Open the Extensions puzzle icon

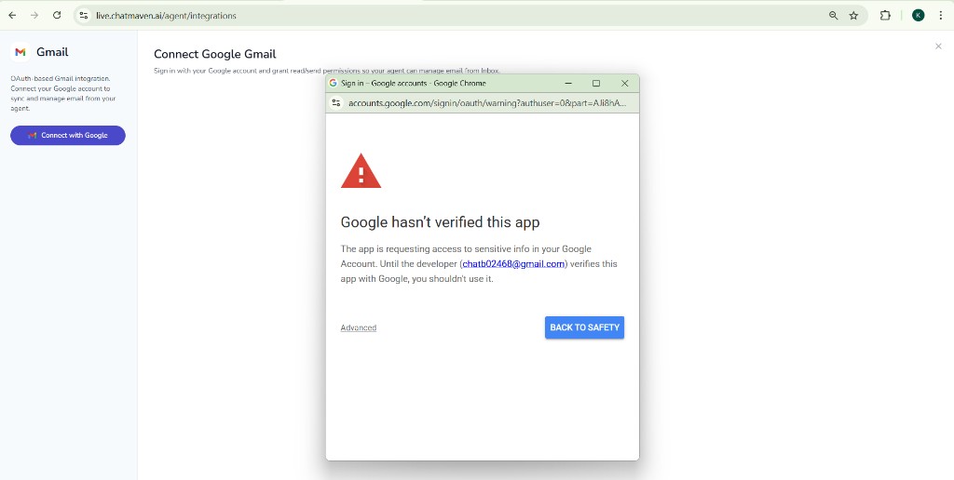coord(885,16)
